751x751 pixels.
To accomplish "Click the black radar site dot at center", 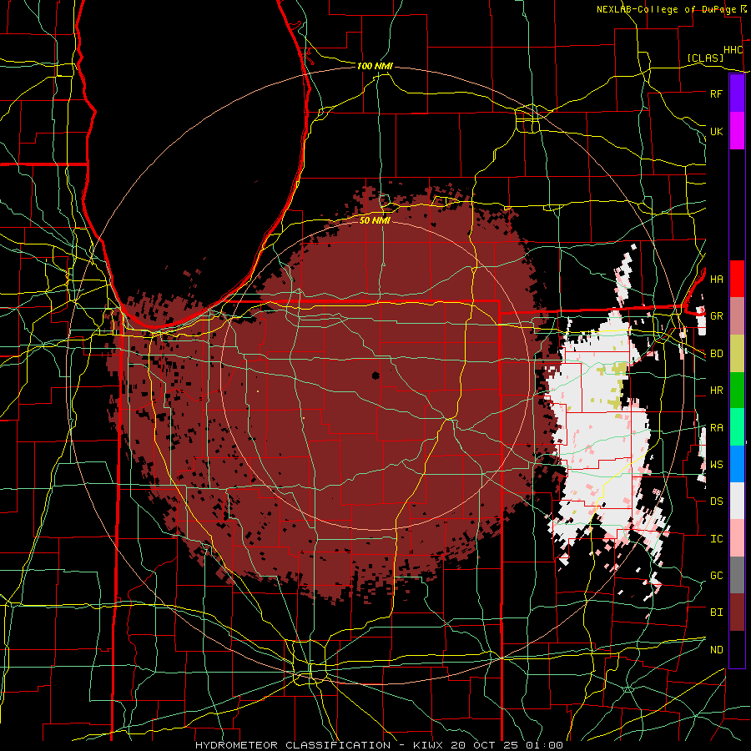I will click(375, 375).
